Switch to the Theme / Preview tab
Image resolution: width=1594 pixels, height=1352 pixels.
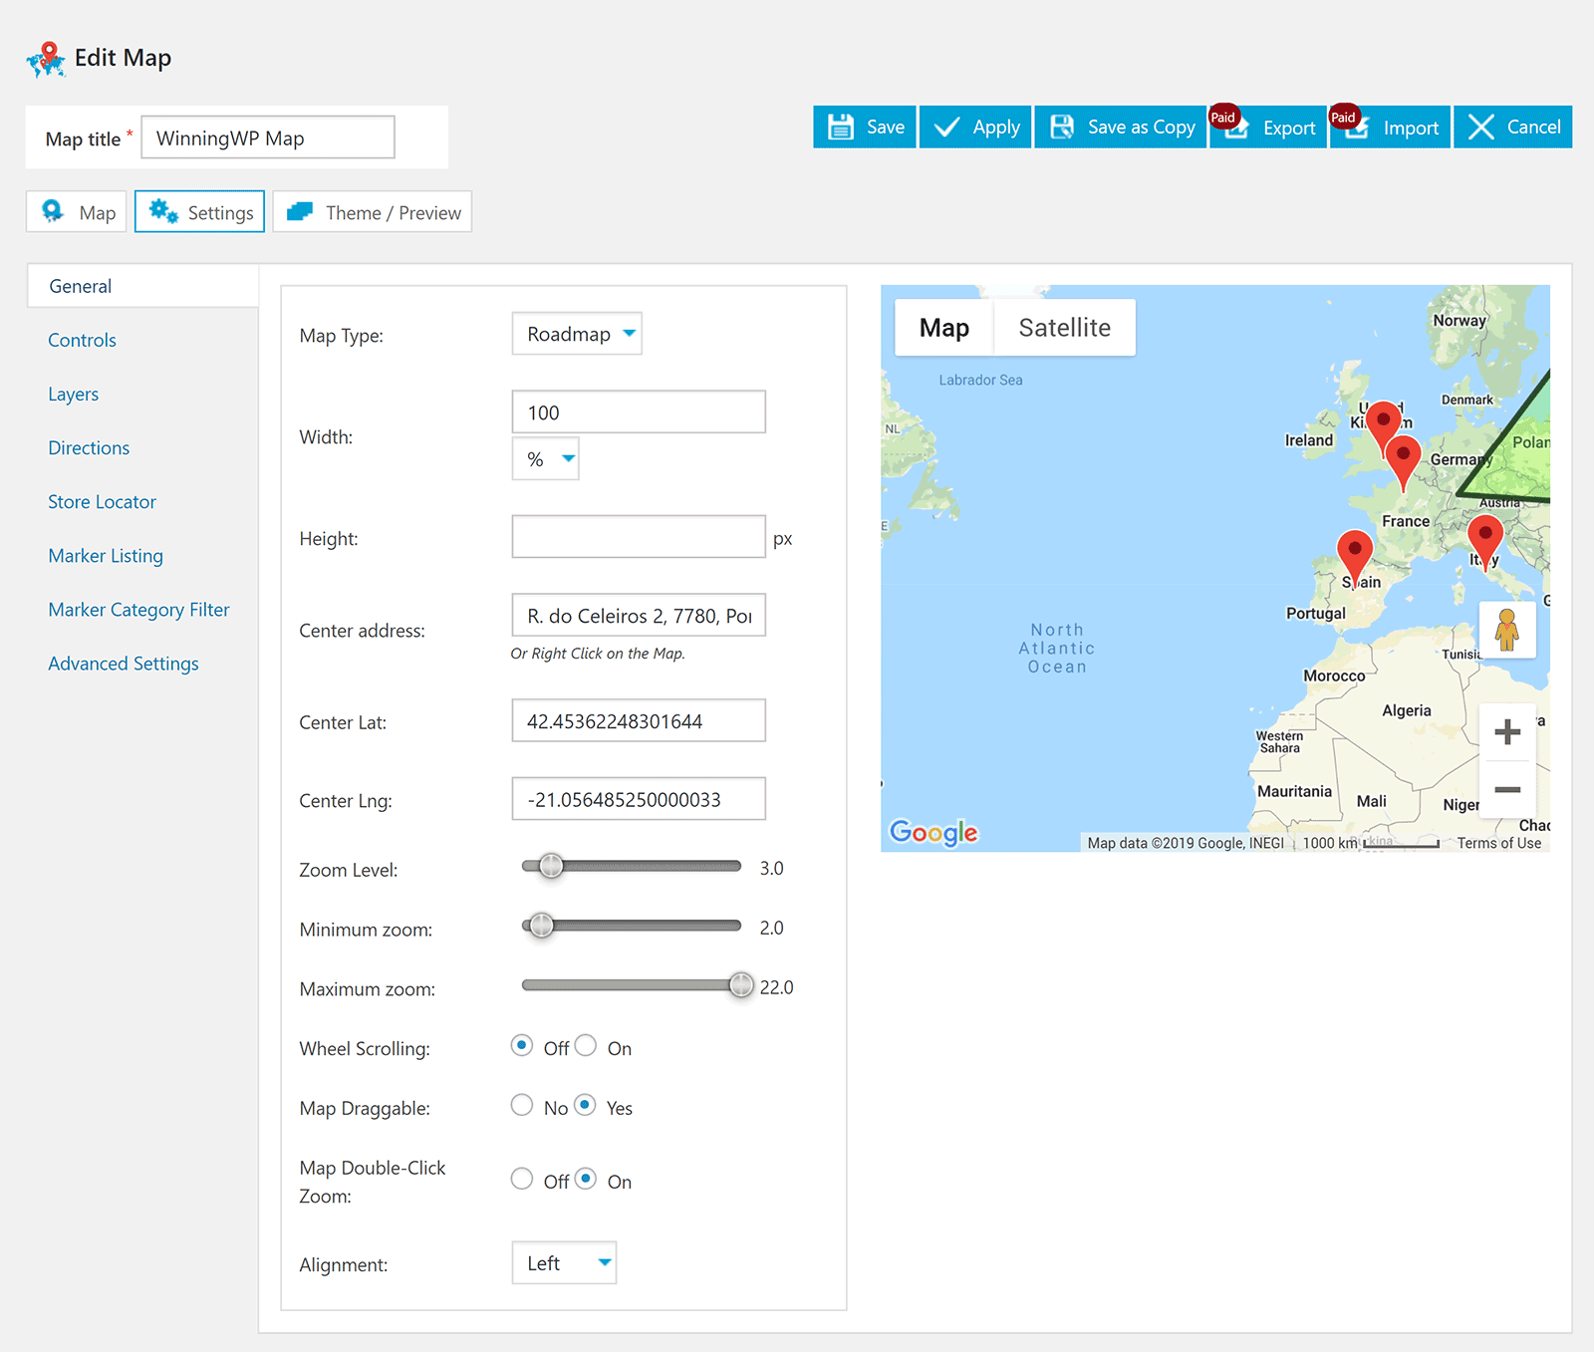point(373,211)
